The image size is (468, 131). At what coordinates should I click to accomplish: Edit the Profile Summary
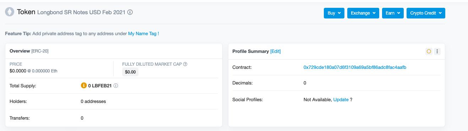(276, 51)
